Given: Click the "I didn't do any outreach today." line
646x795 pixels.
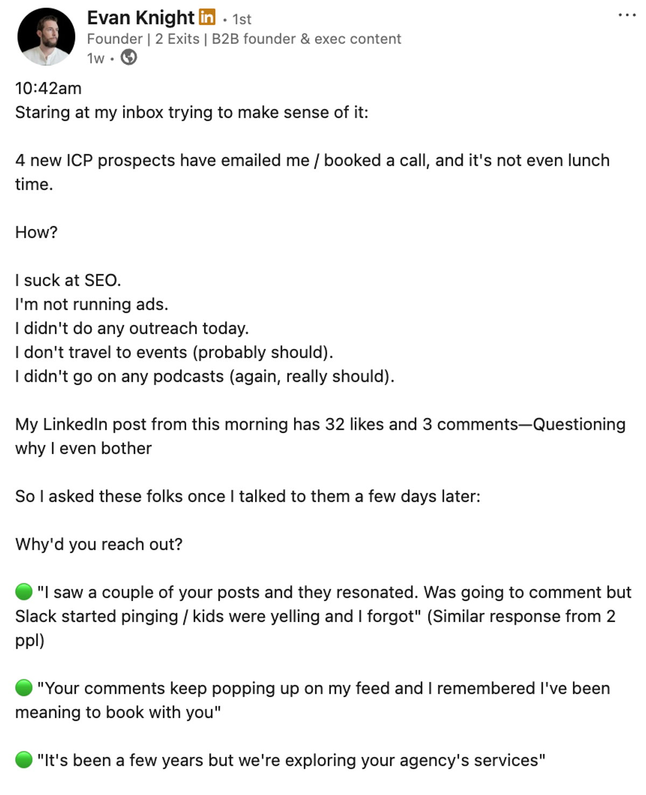Looking at the screenshot, I should point(132,328).
